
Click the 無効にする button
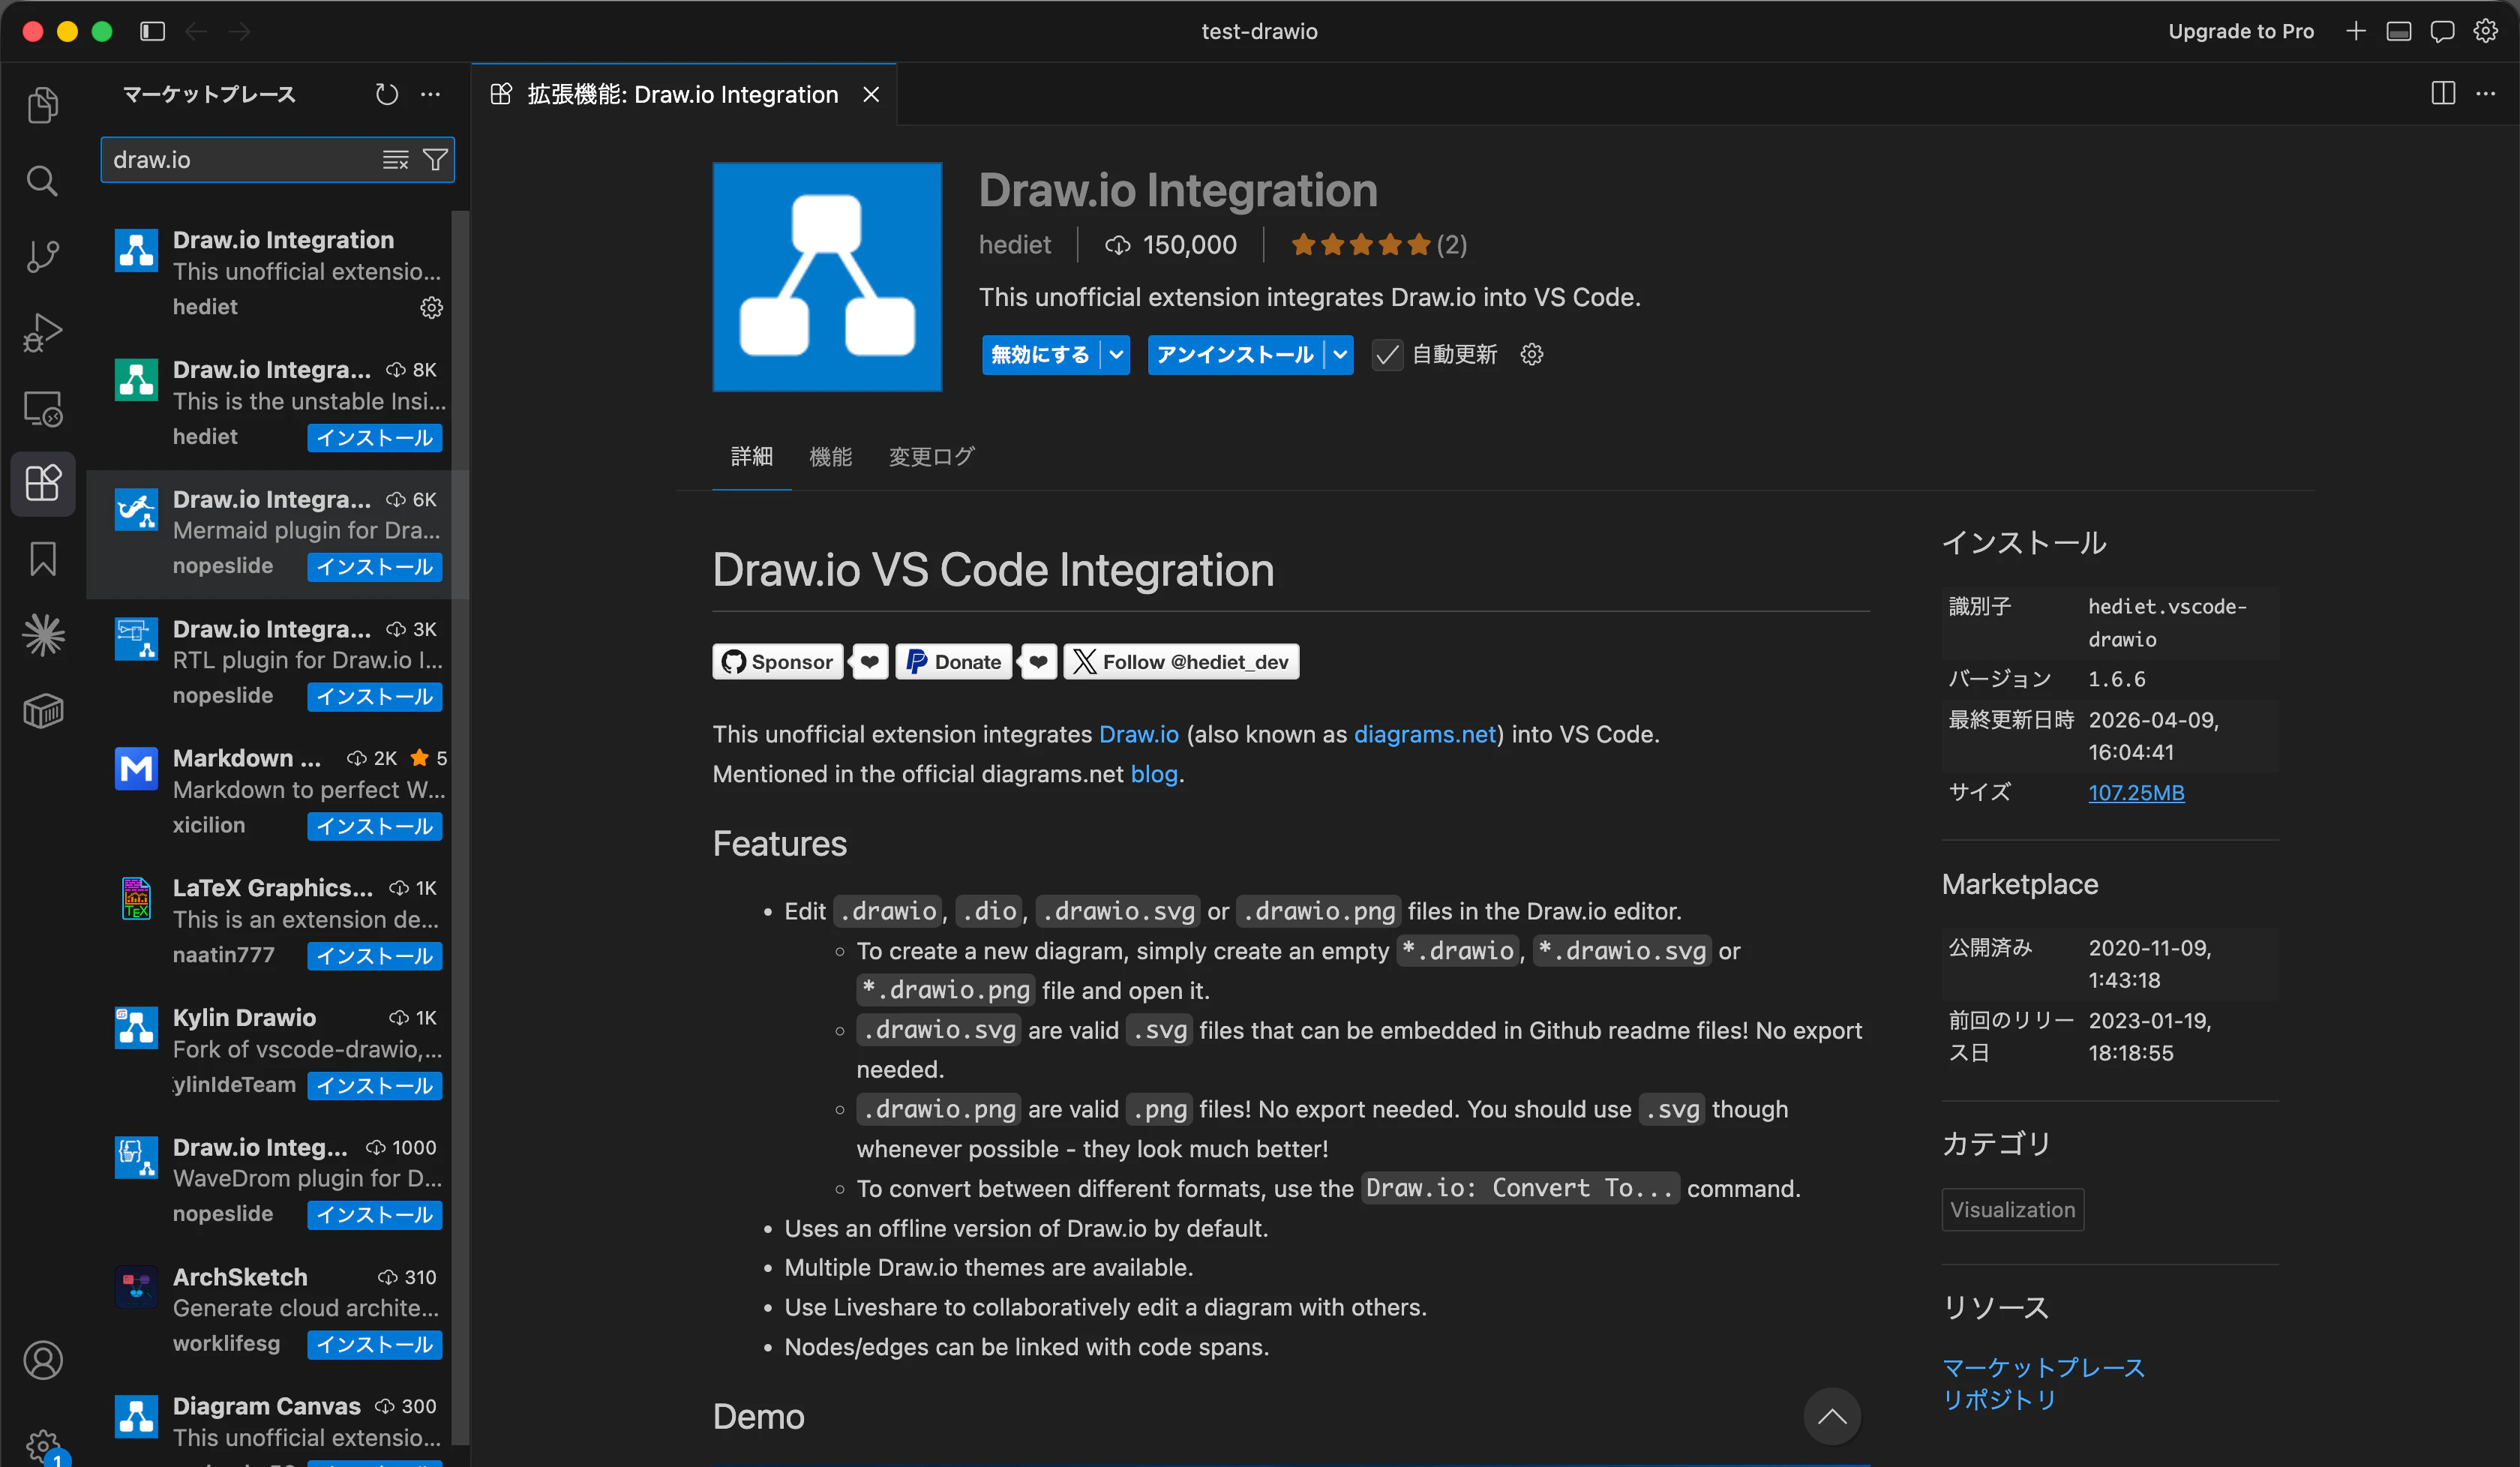coord(1040,355)
